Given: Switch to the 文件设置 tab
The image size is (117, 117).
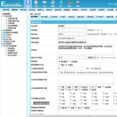Looking at the screenshot, I should pyautogui.click(x=54, y=17).
